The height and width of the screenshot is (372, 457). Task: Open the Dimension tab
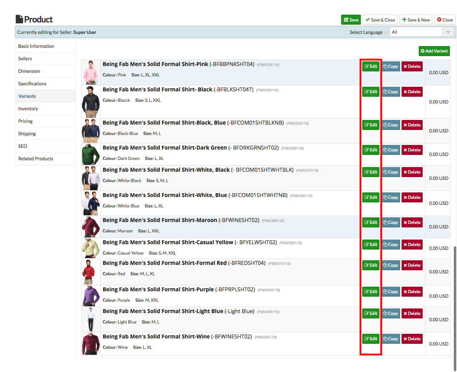tap(45, 71)
